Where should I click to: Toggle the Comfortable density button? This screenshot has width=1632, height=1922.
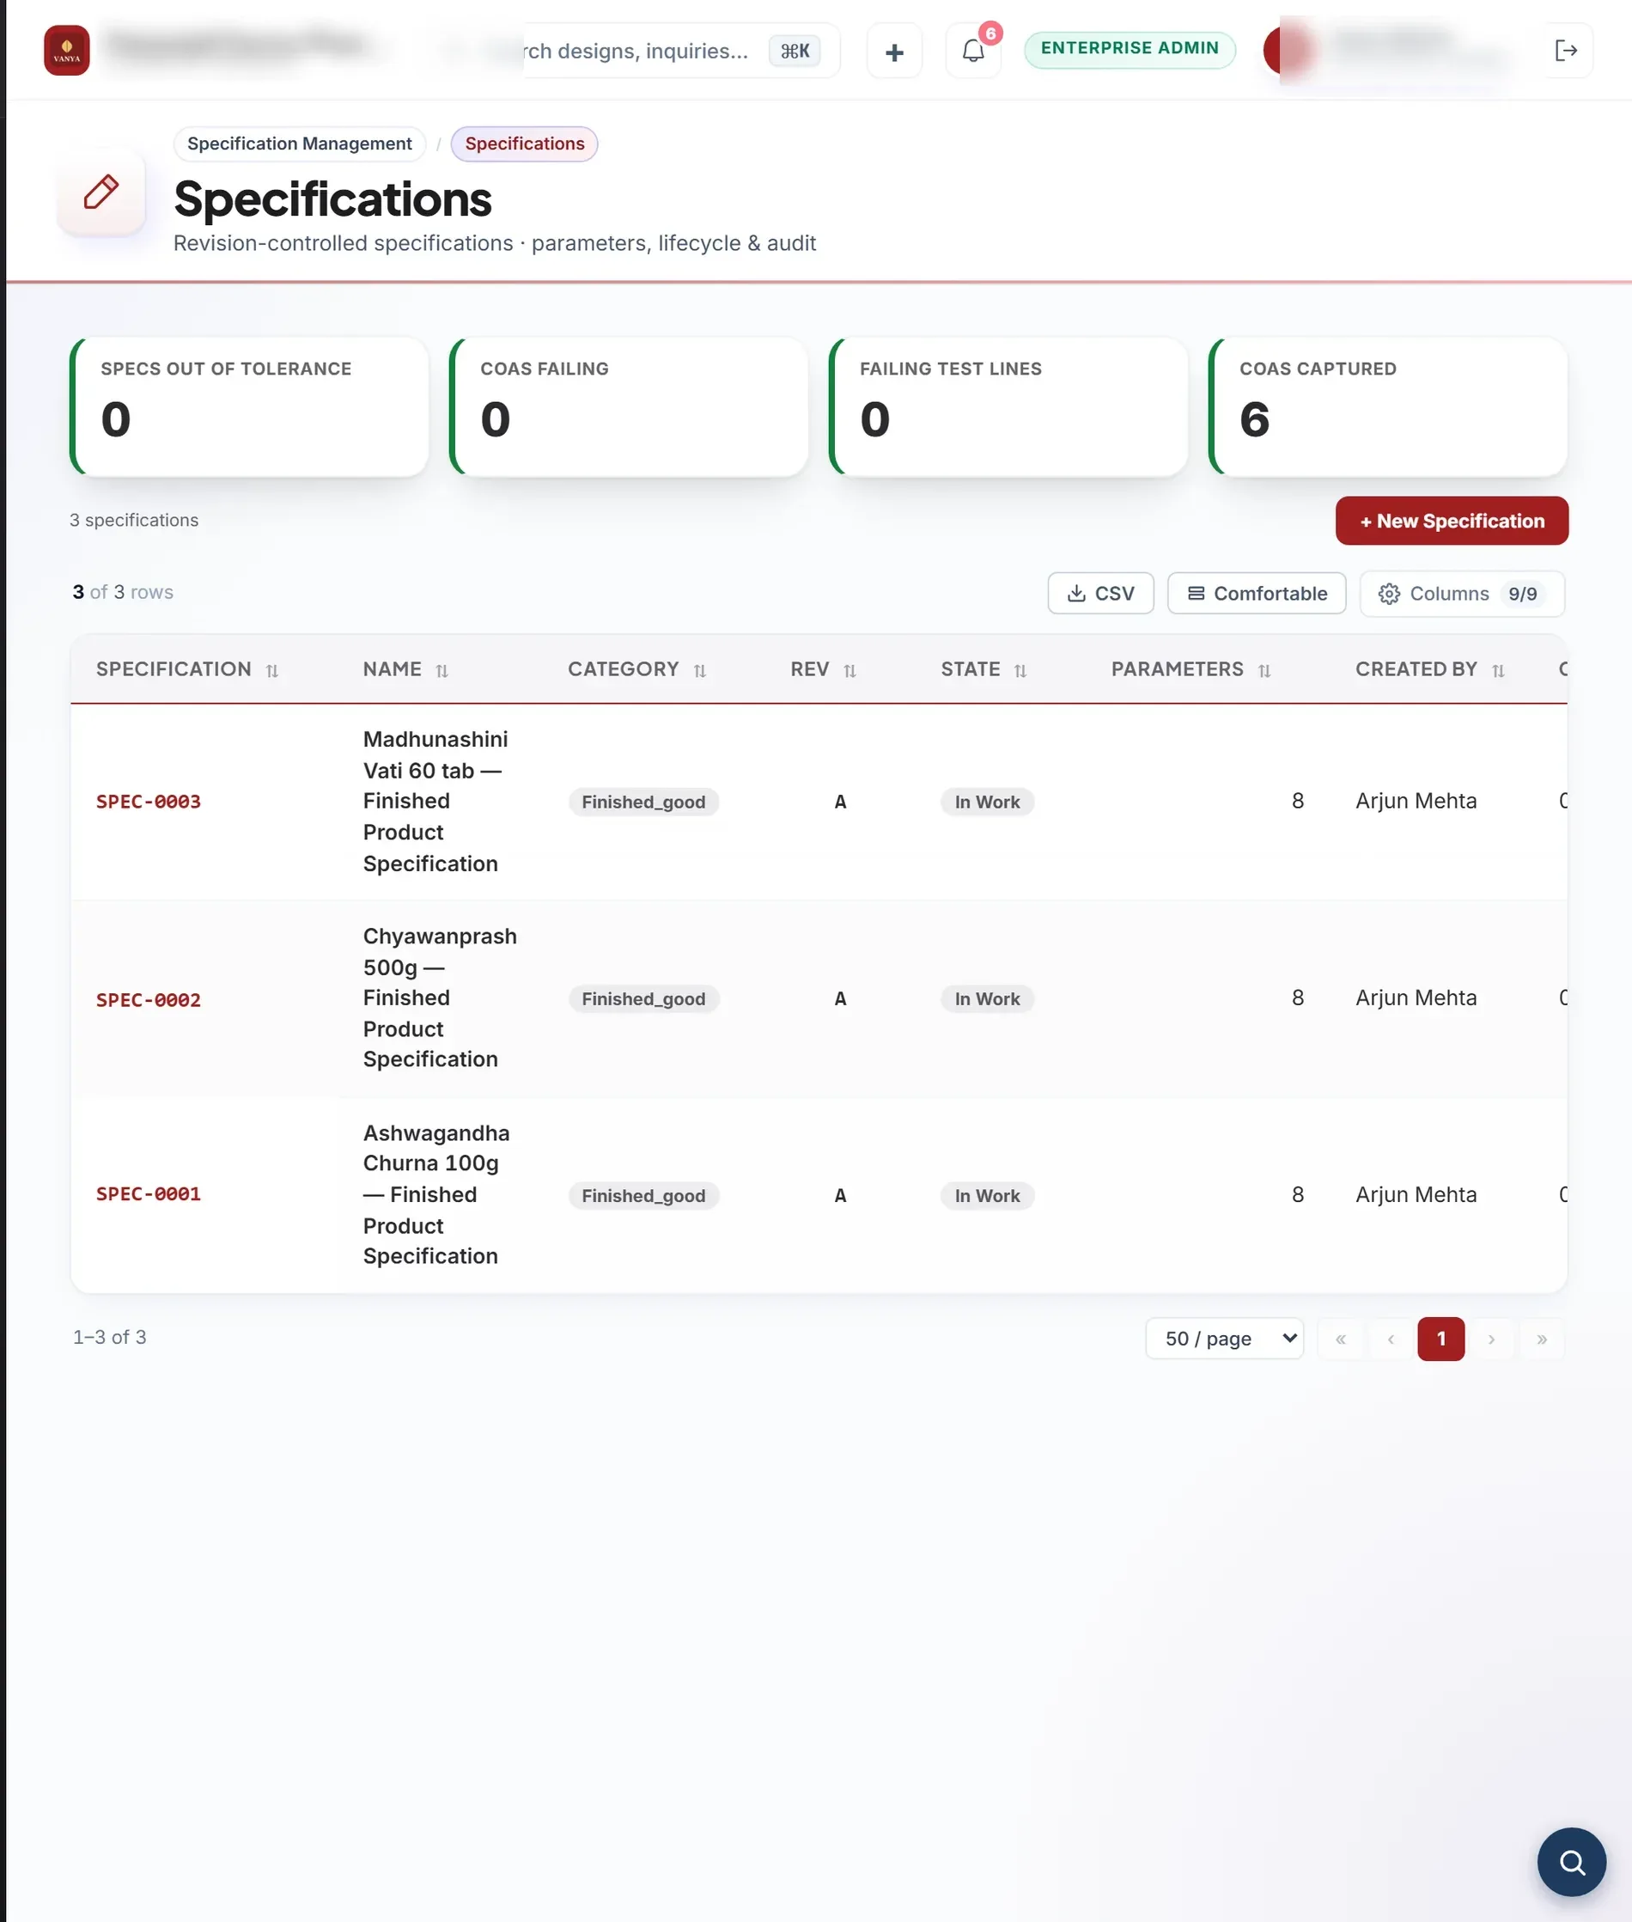point(1257,593)
